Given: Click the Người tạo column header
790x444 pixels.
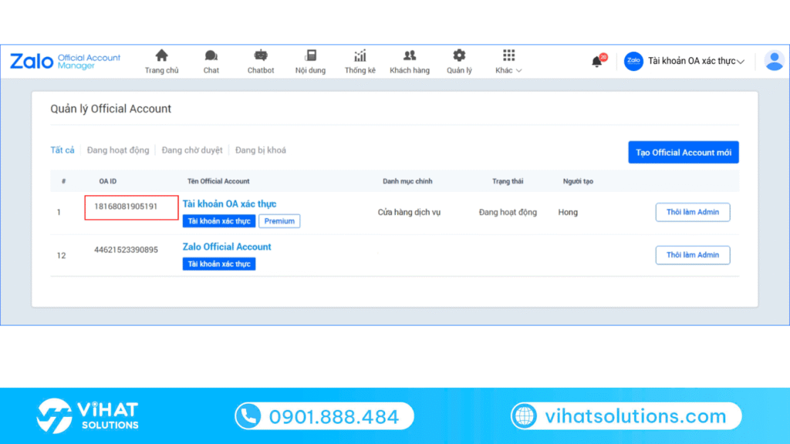Looking at the screenshot, I should [x=578, y=181].
